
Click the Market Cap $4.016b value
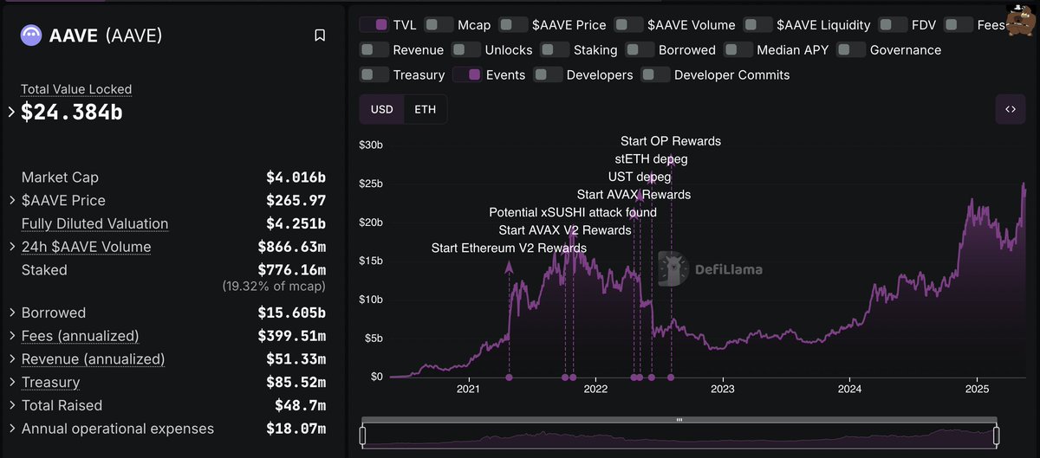[x=296, y=177]
